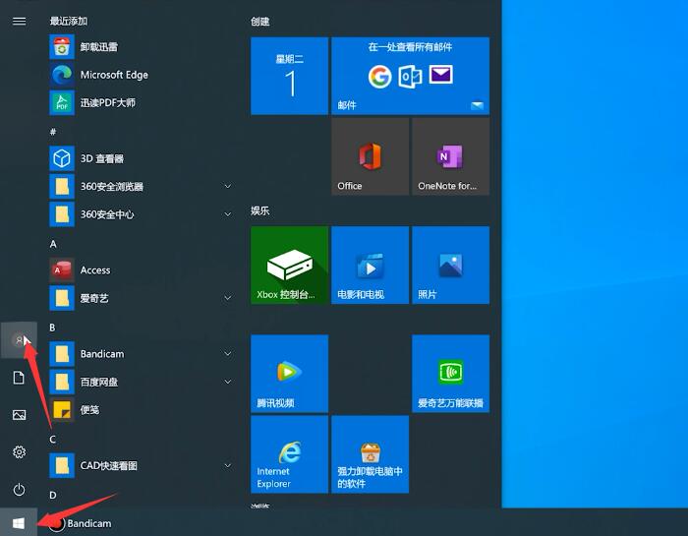
Task: Open the CAD快速看图 folder
Action: (x=141, y=465)
